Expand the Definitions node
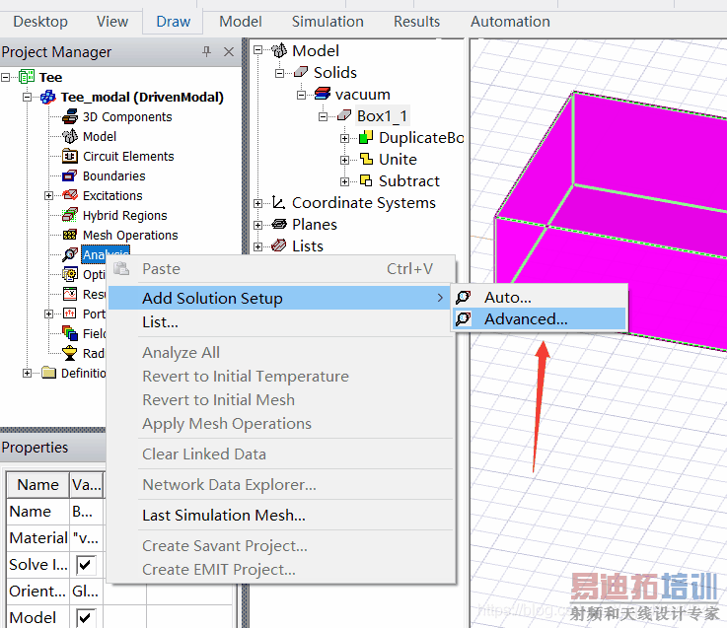Image resolution: width=727 pixels, height=628 pixels. pos(28,373)
